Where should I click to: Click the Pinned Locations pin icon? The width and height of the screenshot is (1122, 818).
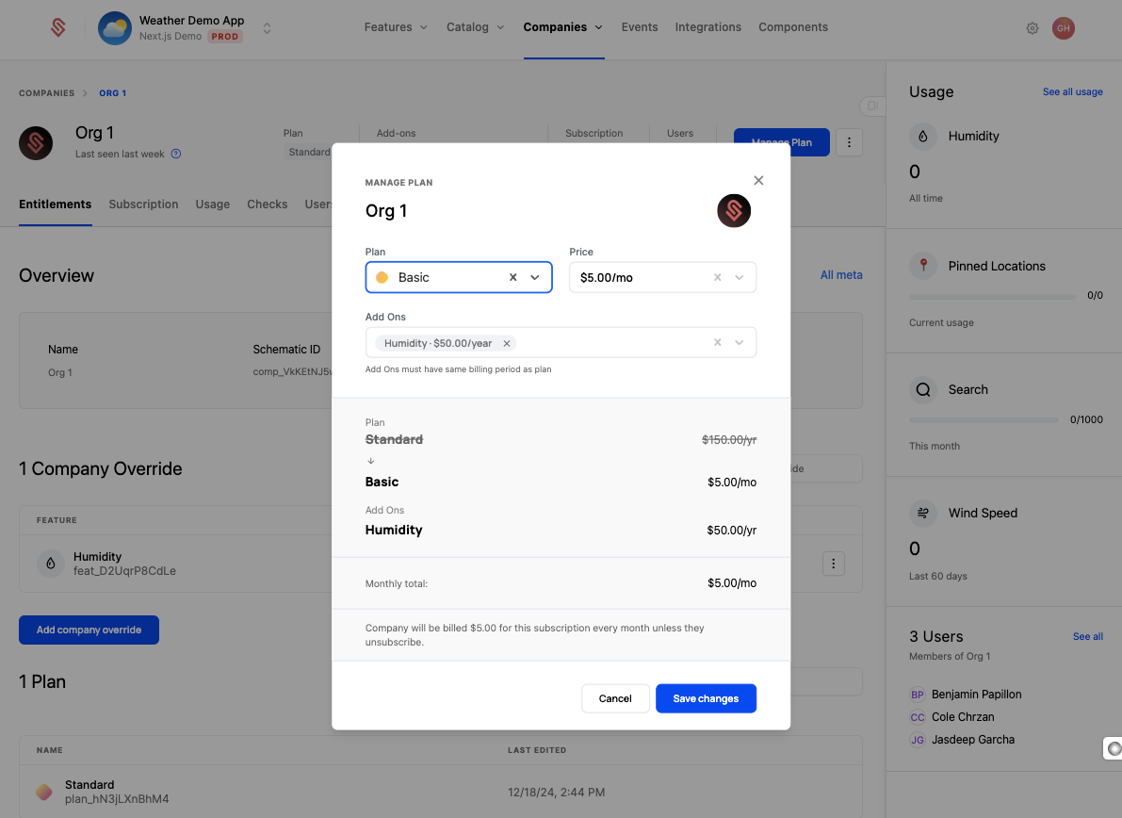(922, 266)
